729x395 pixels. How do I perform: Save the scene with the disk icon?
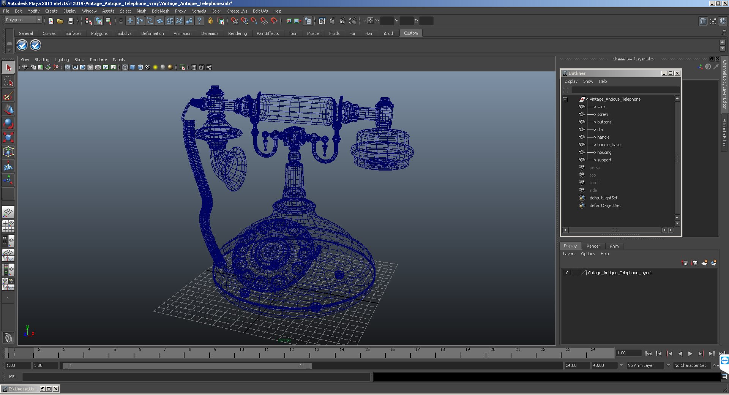(x=70, y=21)
